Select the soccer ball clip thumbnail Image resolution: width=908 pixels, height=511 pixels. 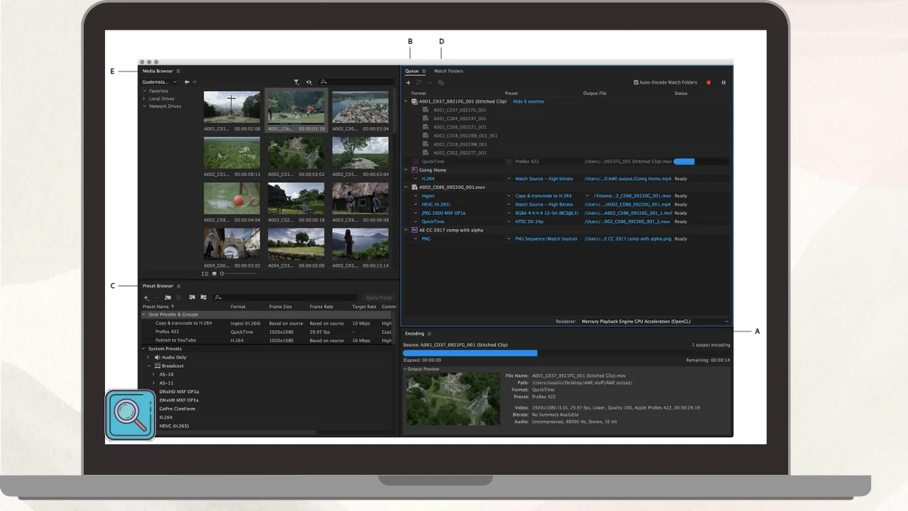click(x=232, y=199)
